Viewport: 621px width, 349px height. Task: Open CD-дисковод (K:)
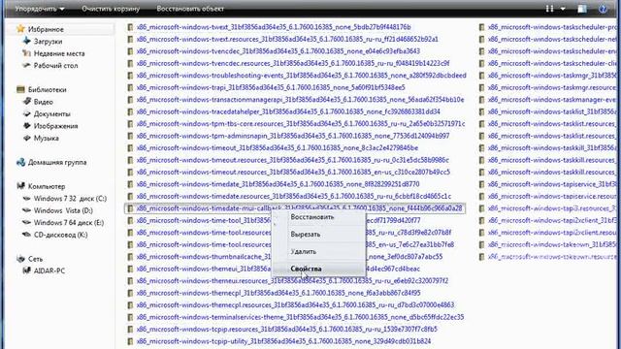[x=60, y=235]
